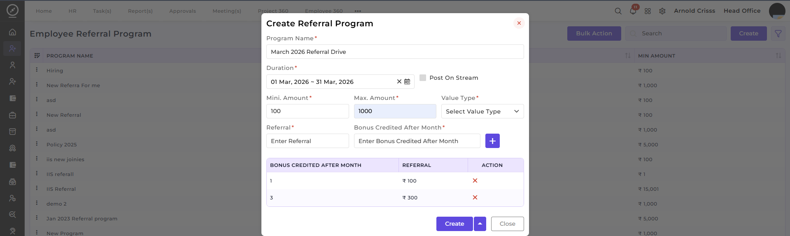
Task: Open the duration calendar picker icon
Action: [x=407, y=81]
